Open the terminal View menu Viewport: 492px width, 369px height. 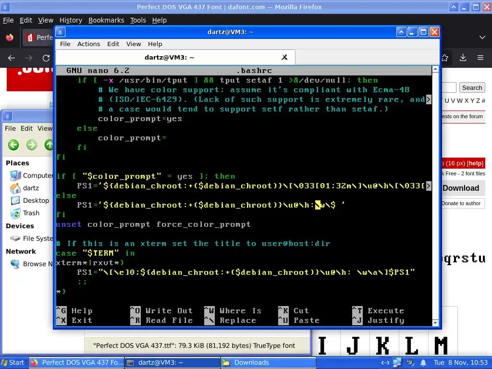[134, 44]
